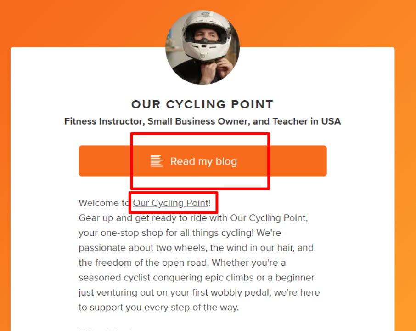Click 'Teacher in USA' in the subtitle
This screenshot has width=416, height=331.
(x=306, y=121)
